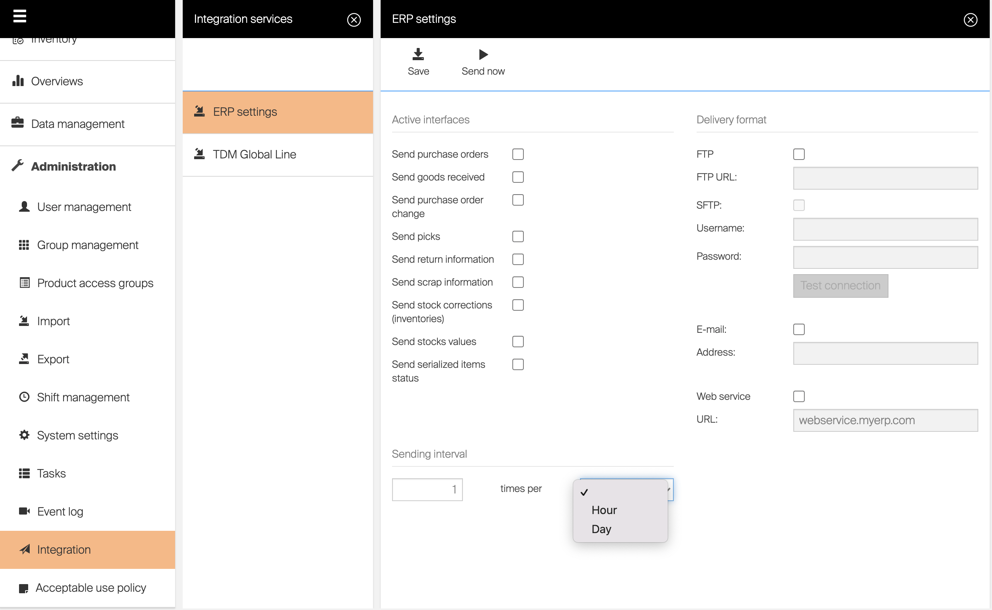This screenshot has width=992, height=610.
Task: Click the Web service URL field
Action: pyautogui.click(x=885, y=420)
